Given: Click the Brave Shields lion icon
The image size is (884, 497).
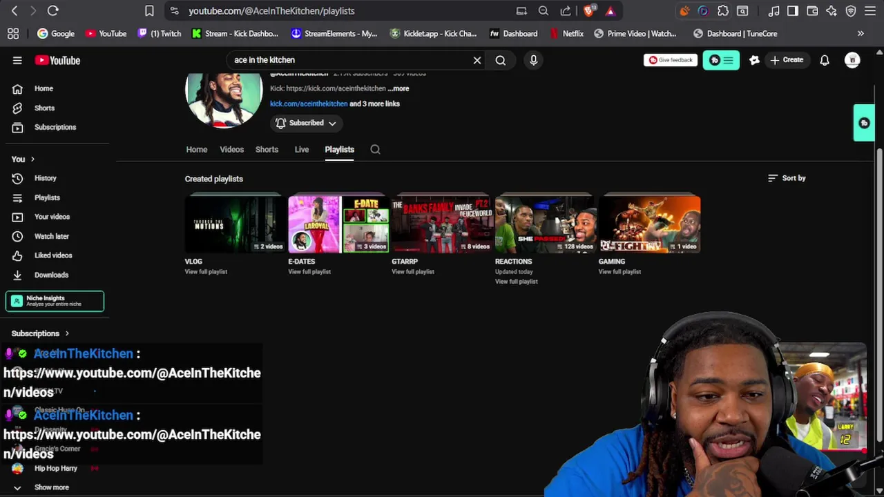Looking at the screenshot, I should tap(589, 10).
